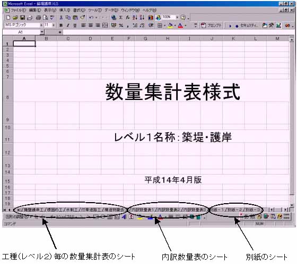Click the A1 Name Box field
This screenshot has height=264, width=297.
[x=21, y=32]
